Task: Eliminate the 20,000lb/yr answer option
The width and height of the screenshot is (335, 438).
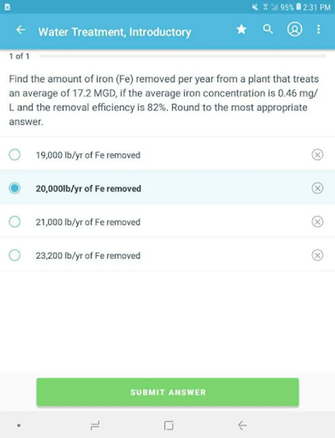Action: click(x=317, y=188)
